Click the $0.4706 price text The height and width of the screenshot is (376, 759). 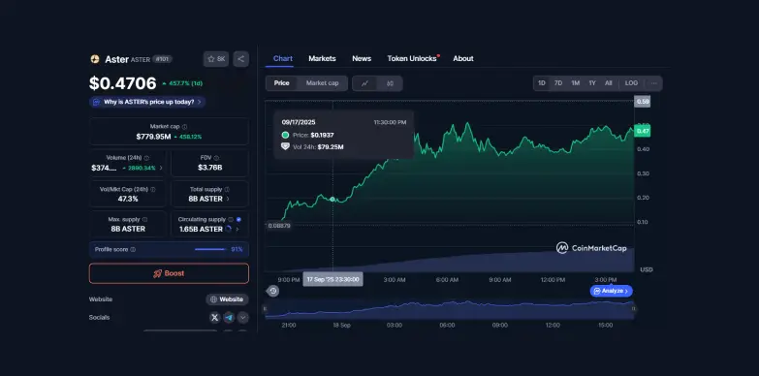click(123, 83)
